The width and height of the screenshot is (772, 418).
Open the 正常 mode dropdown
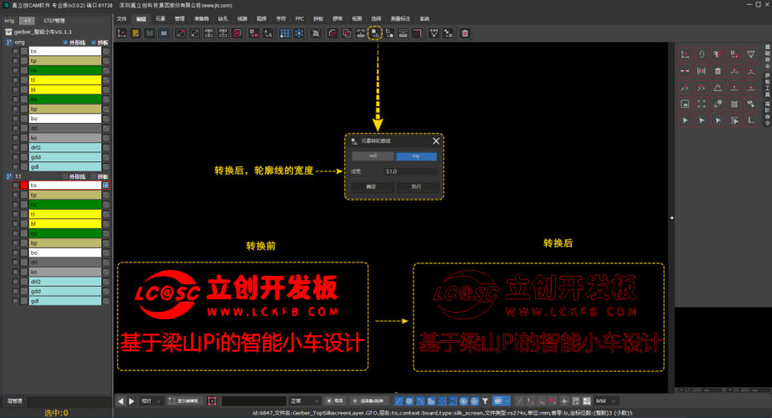305,400
